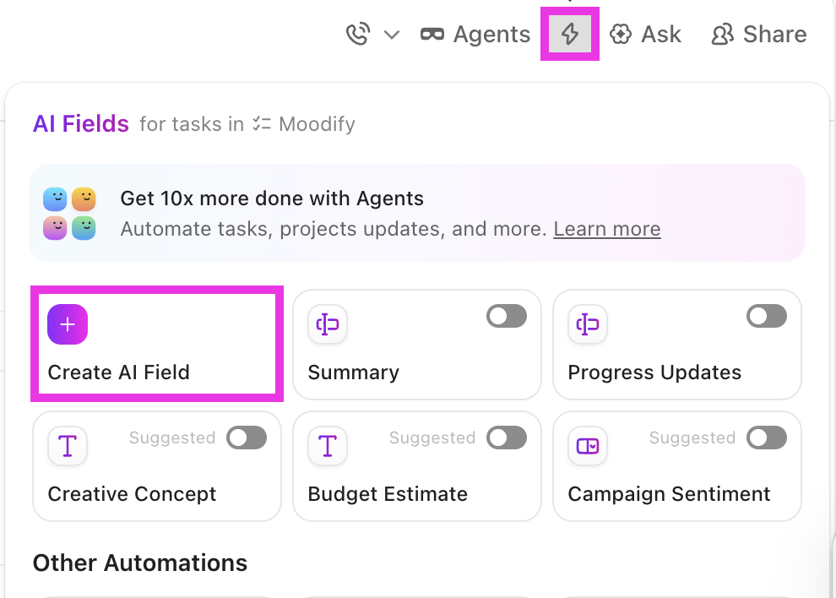The image size is (836, 598).
Task: Click the phone call icon
Action: point(358,34)
